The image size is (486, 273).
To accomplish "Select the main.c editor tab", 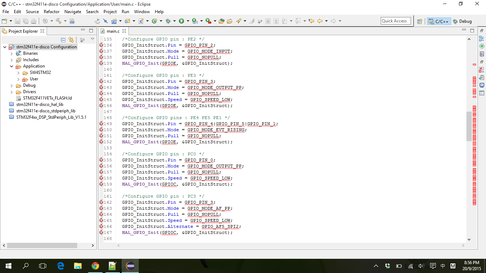I will coord(113,31).
